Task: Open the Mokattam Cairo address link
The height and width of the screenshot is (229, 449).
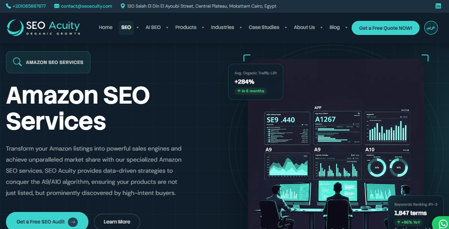Action: (x=202, y=6)
